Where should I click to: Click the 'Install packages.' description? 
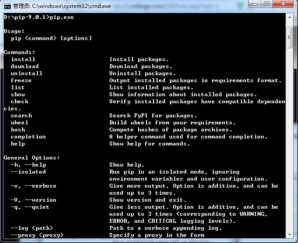click(139, 59)
